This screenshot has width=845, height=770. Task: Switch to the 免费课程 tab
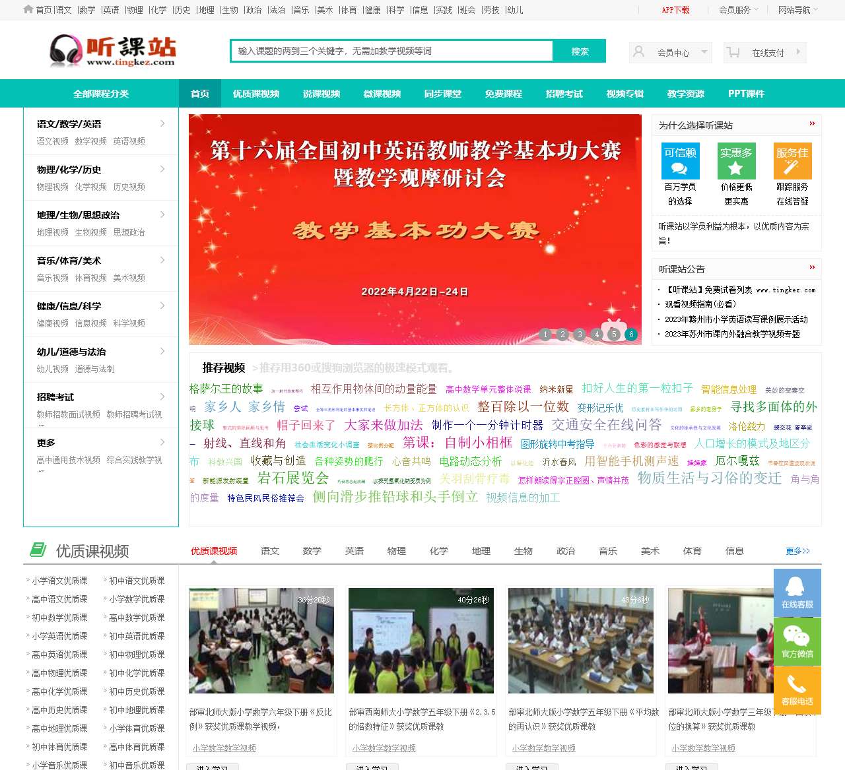(504, 94)
